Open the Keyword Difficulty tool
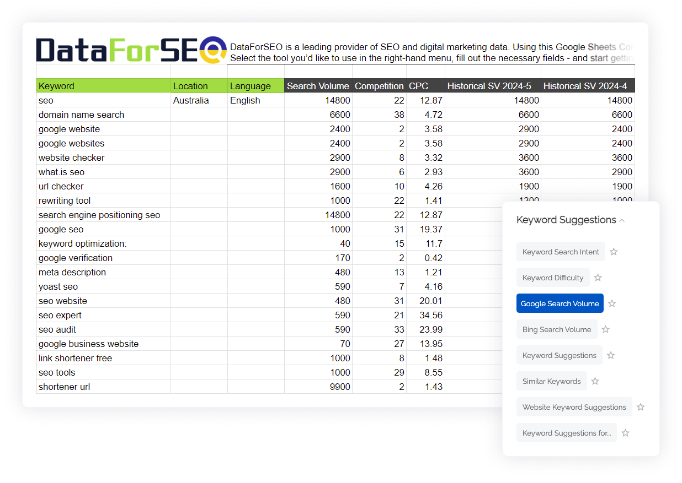 (553, 278)
